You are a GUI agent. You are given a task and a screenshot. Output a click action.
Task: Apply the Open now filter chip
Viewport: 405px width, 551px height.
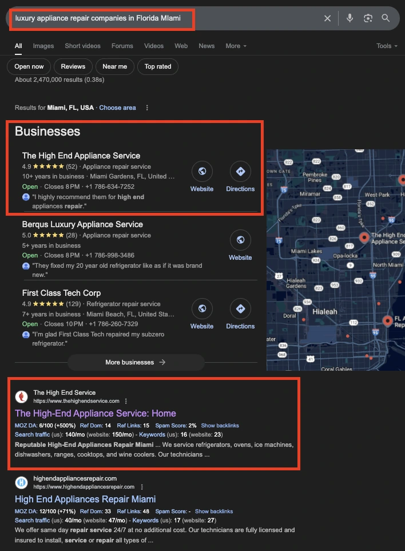[x=29, y=66]
